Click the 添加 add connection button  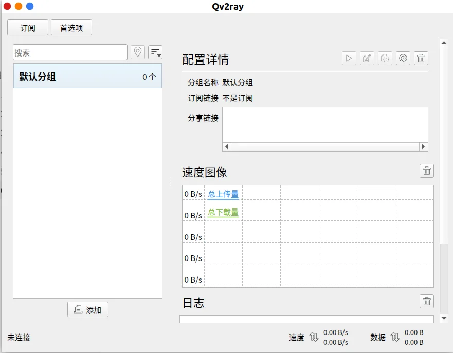88,309
